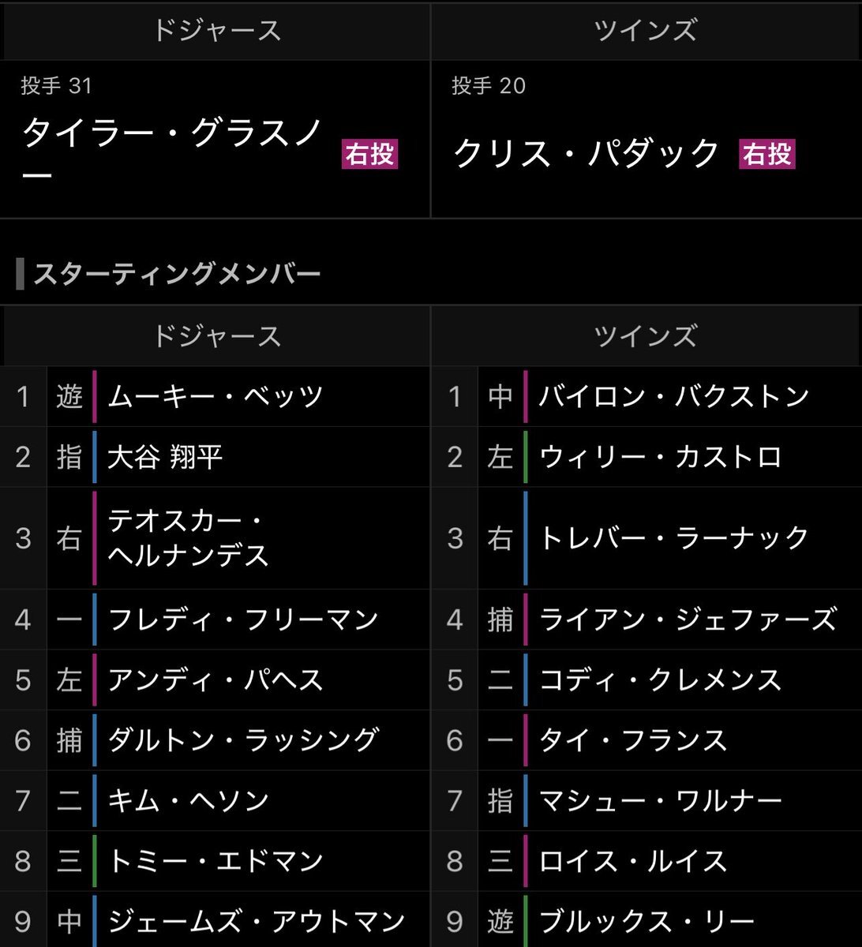The image size is (862, 947).
Task: Tap コディ・クレメンス second baseman row
Action: click(x=646, y=680)
